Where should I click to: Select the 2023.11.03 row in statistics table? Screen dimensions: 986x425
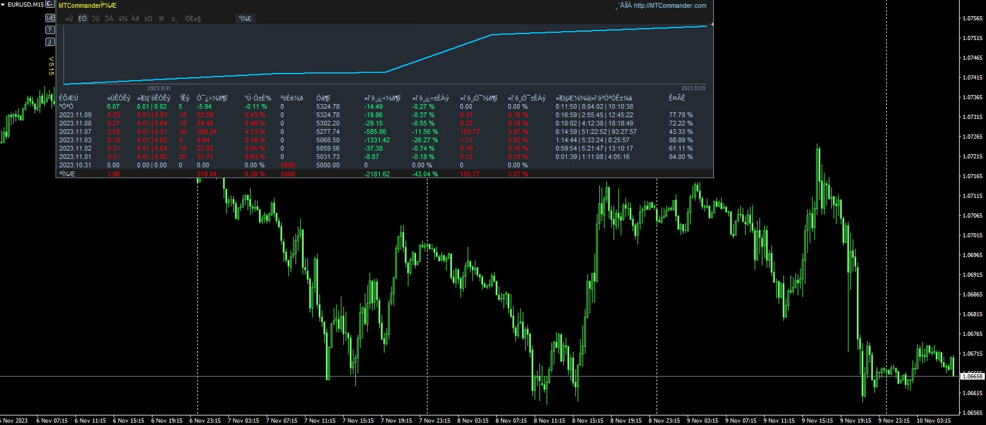(x=75, y=140)
